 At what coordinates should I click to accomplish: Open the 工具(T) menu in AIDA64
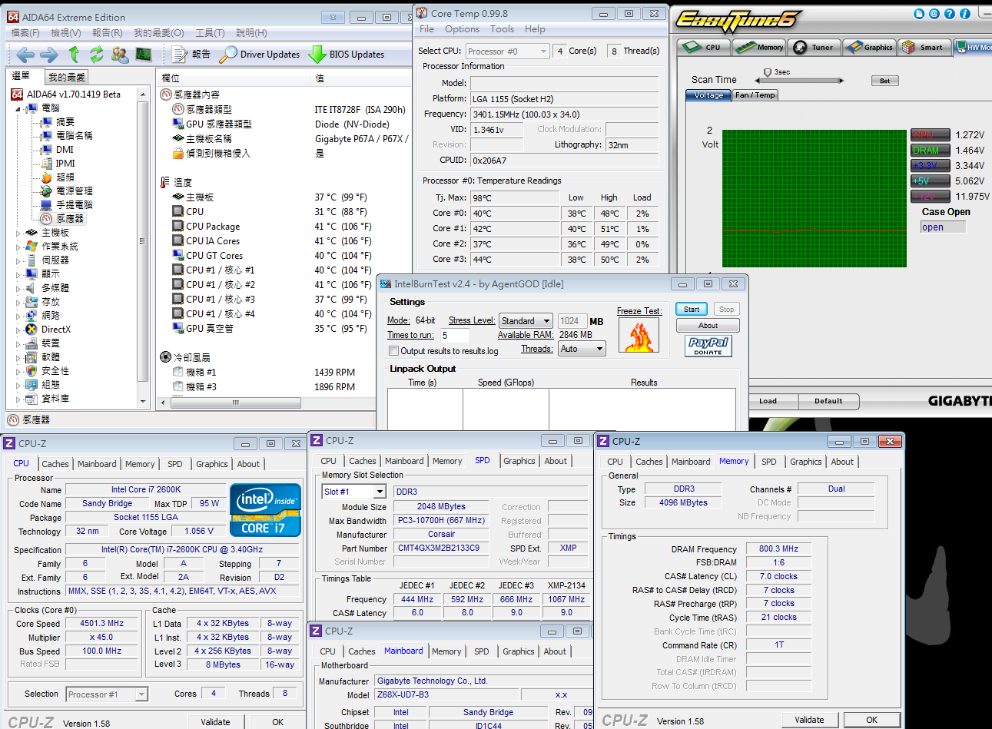tap(210, 33)
